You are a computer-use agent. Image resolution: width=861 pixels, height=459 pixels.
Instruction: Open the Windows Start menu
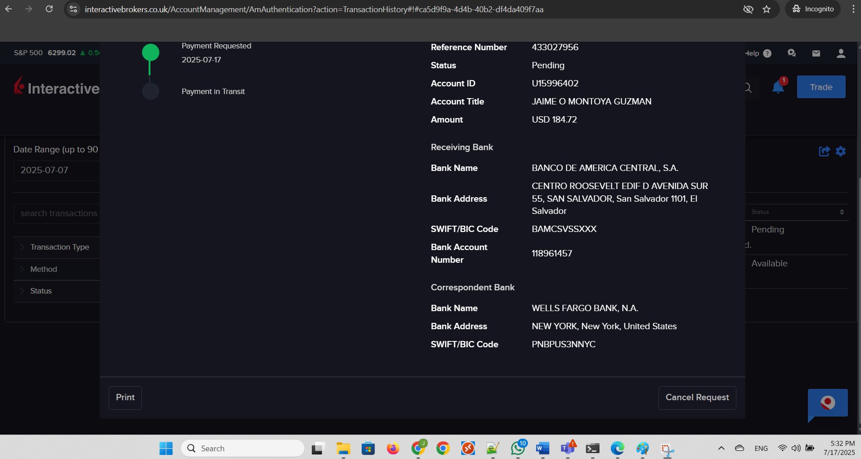166,448
